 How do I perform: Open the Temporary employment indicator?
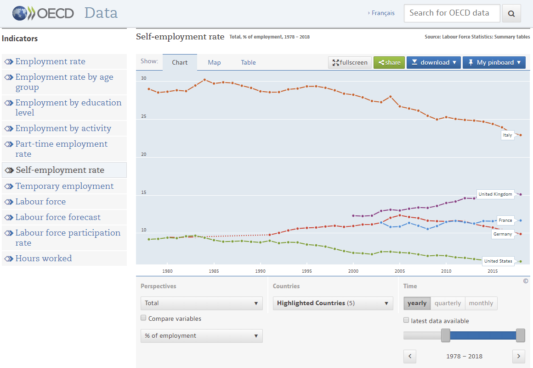point(64,186)
